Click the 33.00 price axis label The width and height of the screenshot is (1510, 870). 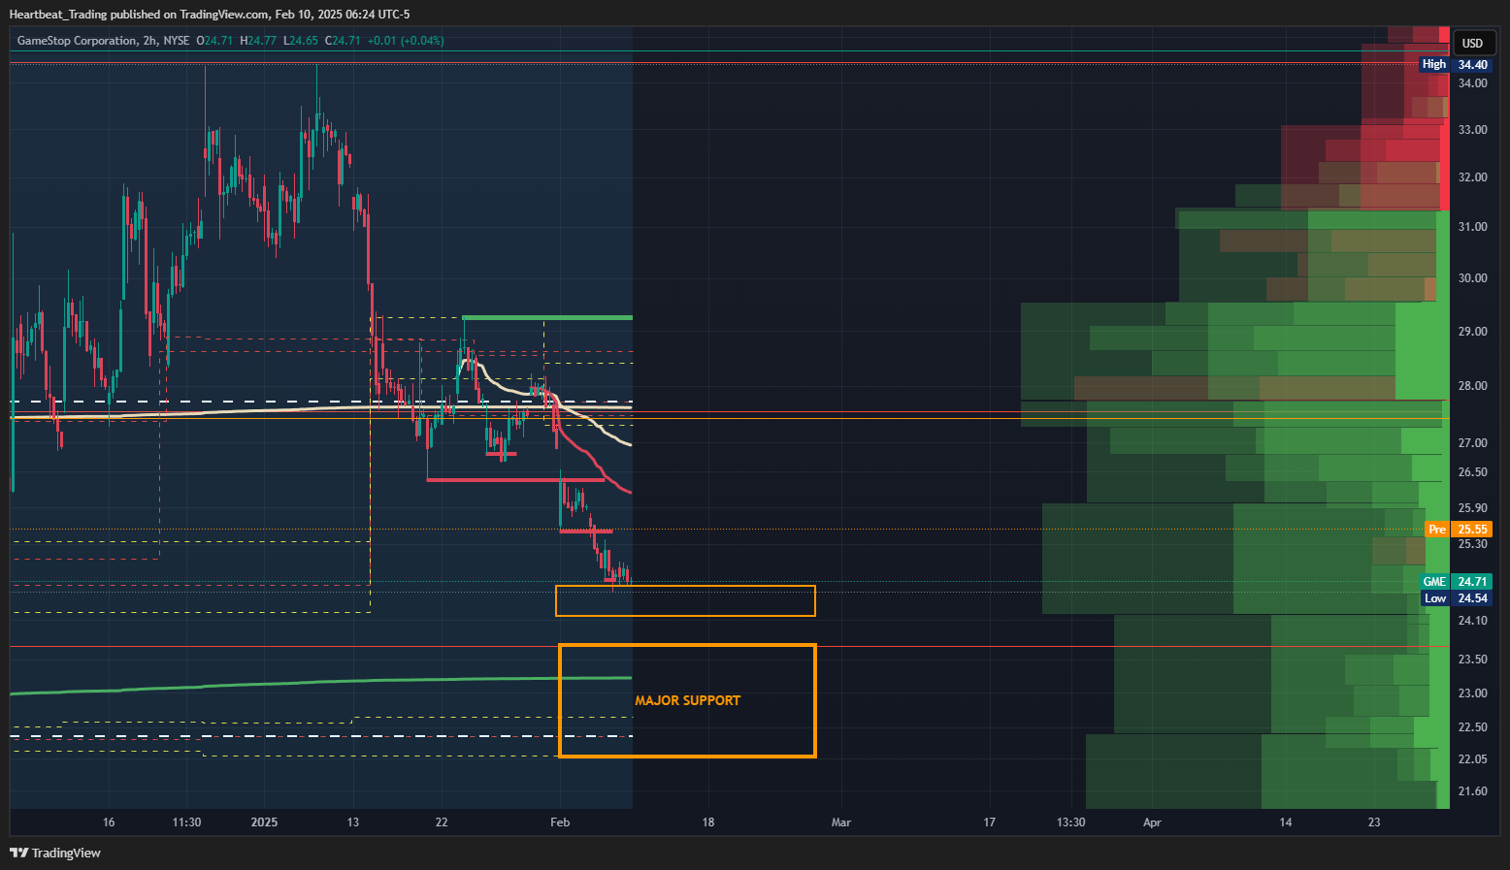coord(1472,130)
